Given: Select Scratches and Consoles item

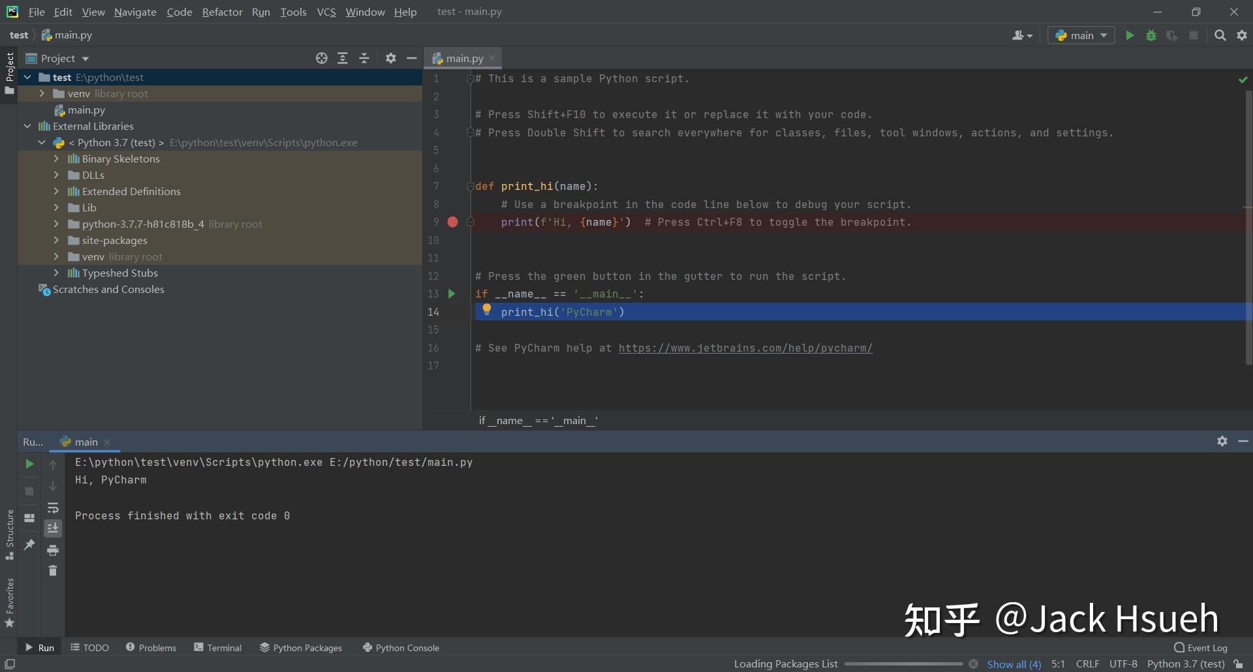Looking at the screenshot, I should [101, 289].
